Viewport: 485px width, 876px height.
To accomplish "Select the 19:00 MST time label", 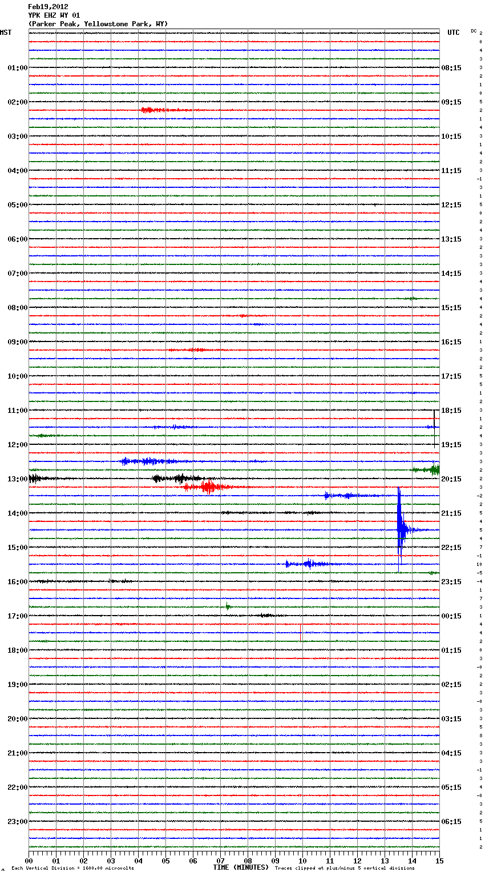I will [x=18, y=685].
